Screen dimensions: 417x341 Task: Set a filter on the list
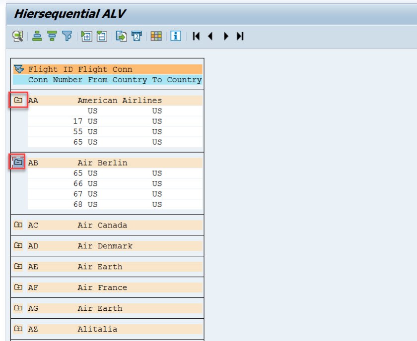(x=67, y=36)
